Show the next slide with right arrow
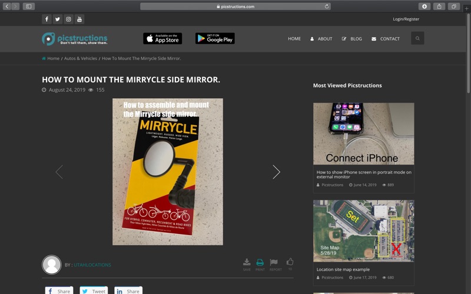The image size is (471, 294). coord(276,172)
